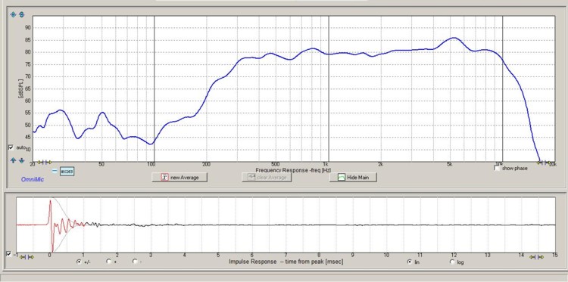Click the new Average button
Screen dimensions: 568x282
179,177
